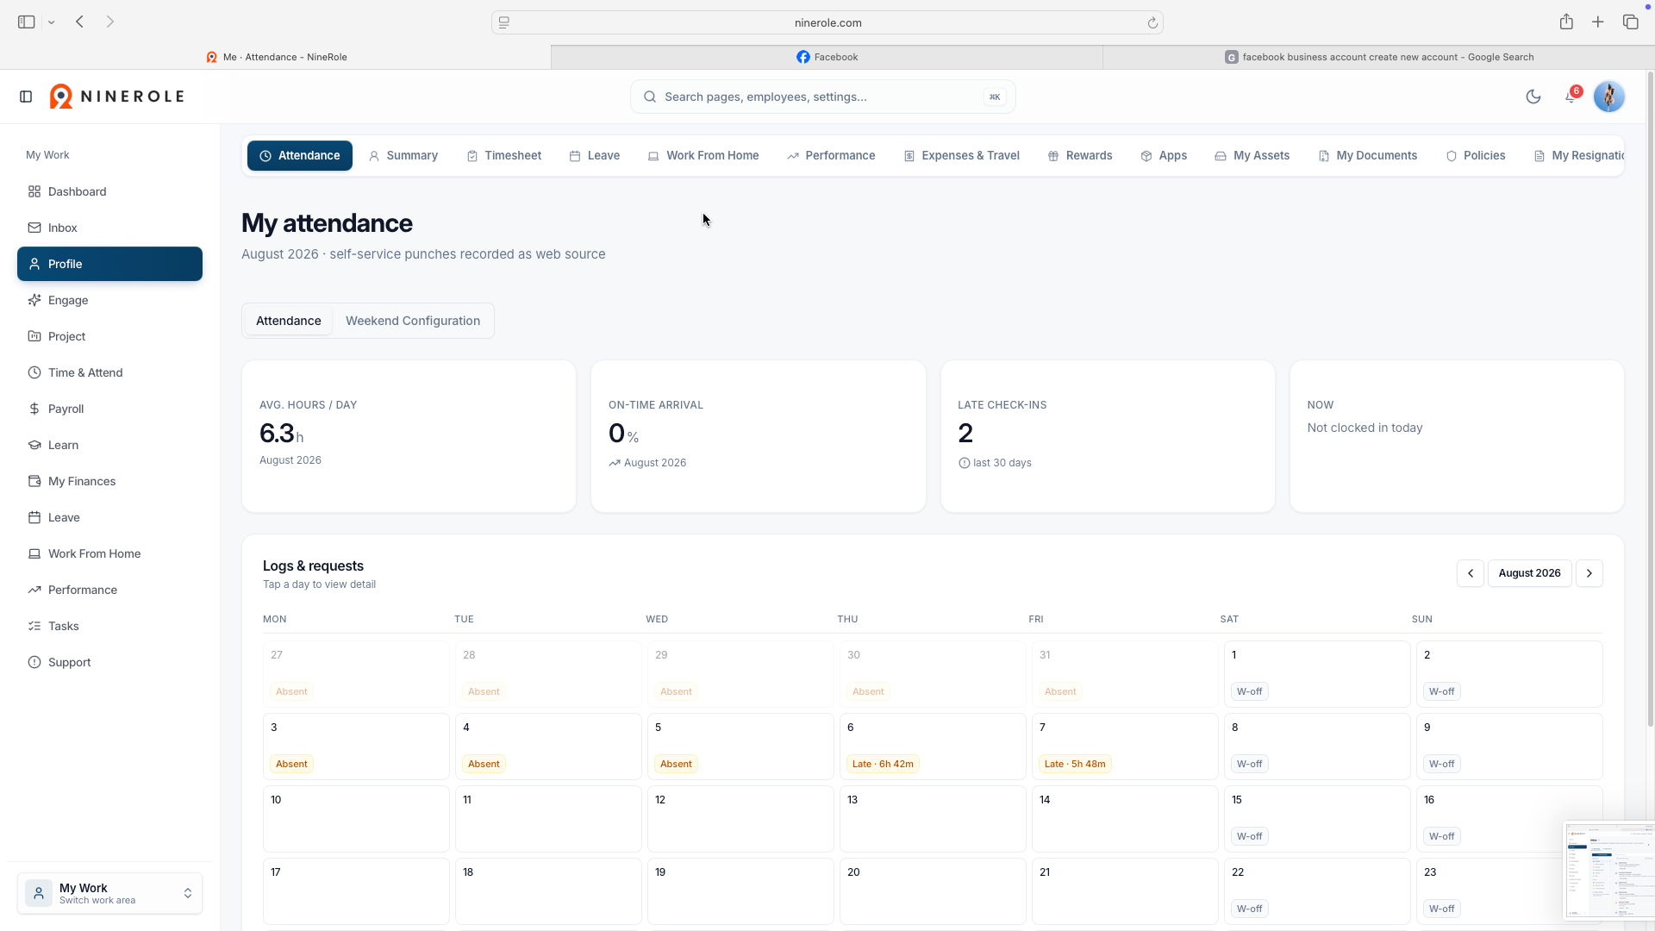Open day 3 Absent cell
Screen dimensions: 1655x931
pyautogui.click(x=356, y=747)
